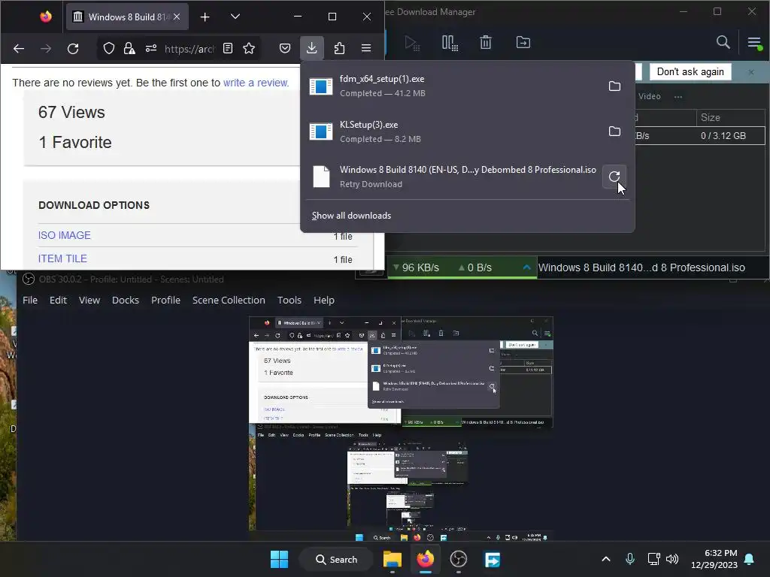770x577 pixels.
Task: Open notifications bell in taskbar
Action: click(750, 559)
